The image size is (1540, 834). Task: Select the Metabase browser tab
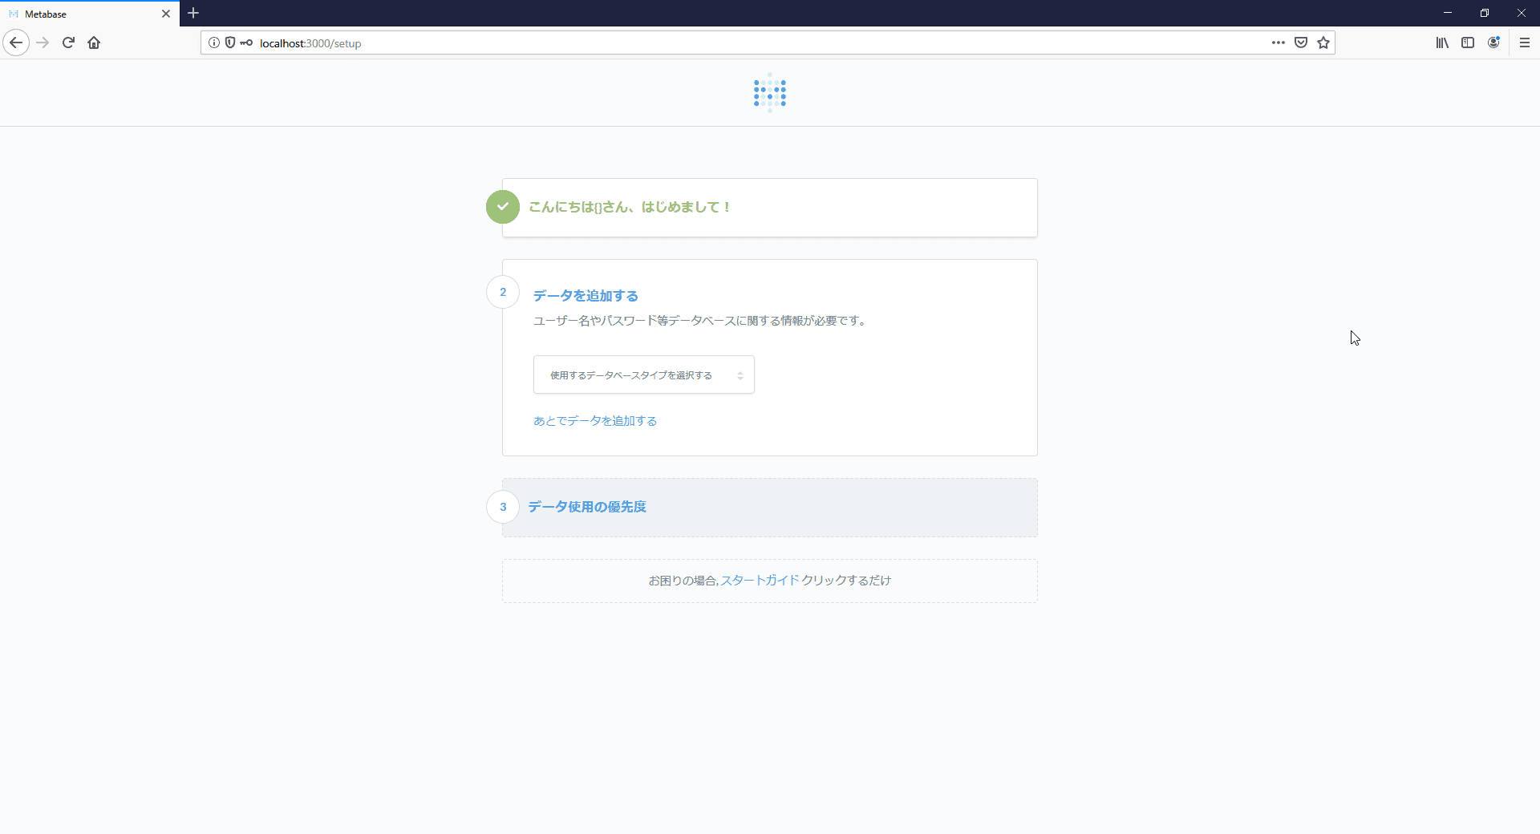click(x=90, y=14)
